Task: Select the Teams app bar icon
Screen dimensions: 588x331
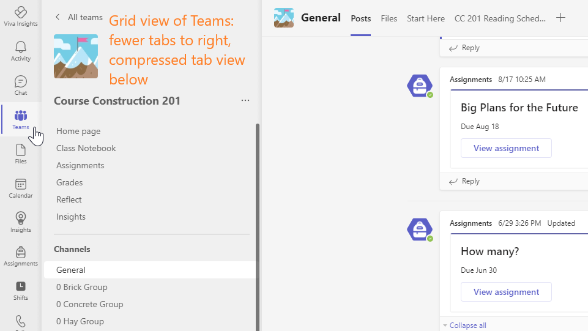Action: point(21,119)
